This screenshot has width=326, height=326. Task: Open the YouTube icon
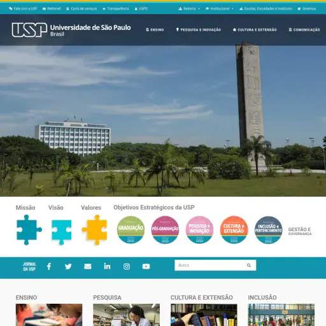(x=146, y=266)
